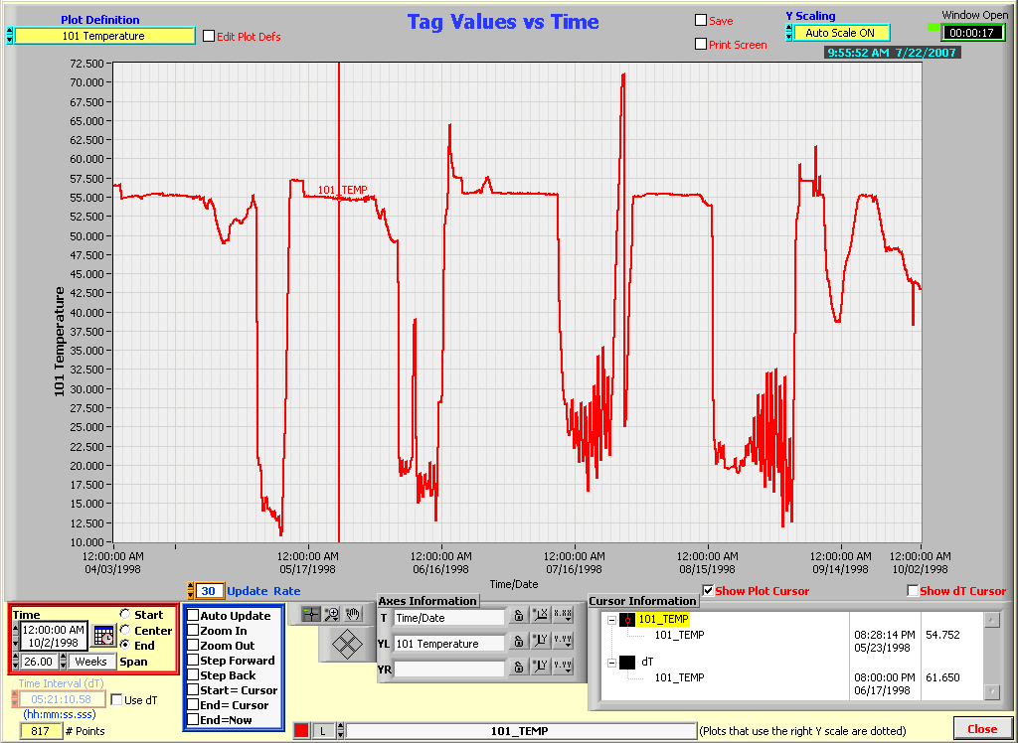1018x743 pixels.
Task: Check the Step Forward option
Action: [x=193, y=660]
